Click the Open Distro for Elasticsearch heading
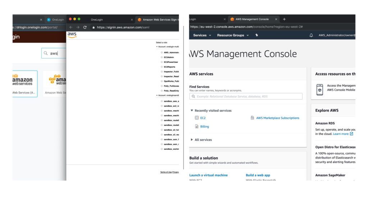This screenshot has height=198, width=368. (335, 147)
